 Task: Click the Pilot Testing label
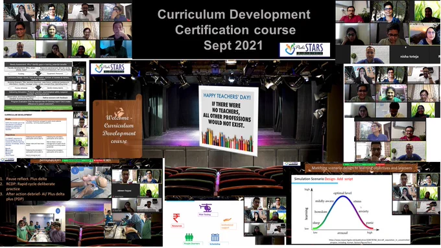click(x=208, y=214)
